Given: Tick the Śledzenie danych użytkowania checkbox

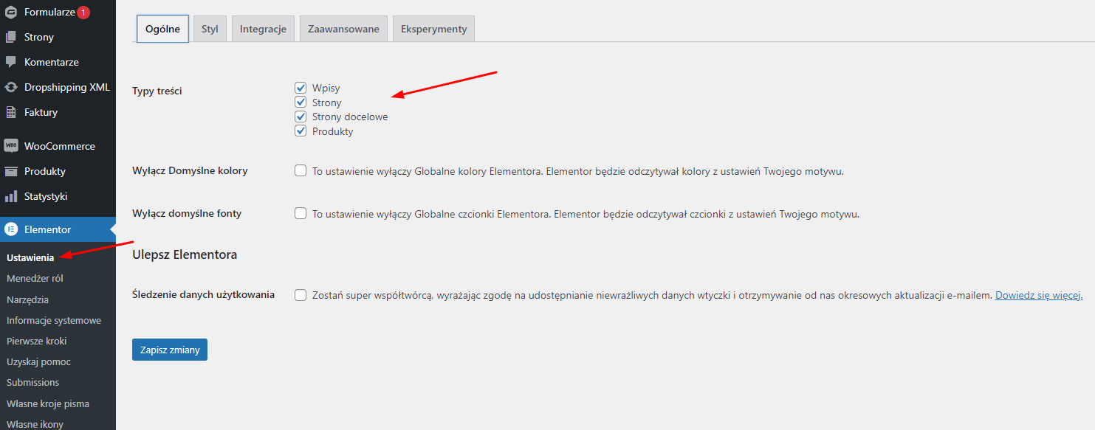Looking at the screenshot, I should coord(301,295).
